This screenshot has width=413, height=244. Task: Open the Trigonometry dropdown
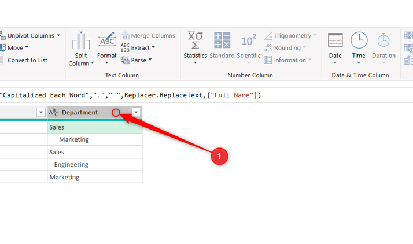point(315,35)
